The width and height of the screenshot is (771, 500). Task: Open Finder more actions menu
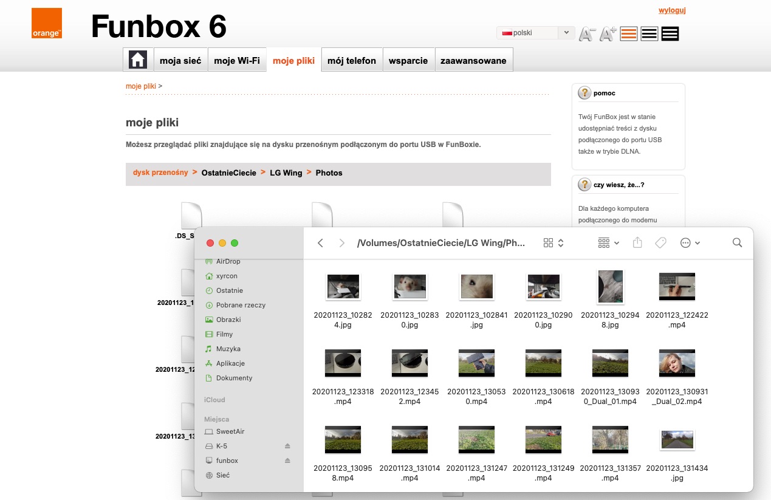tap(690, 243)
